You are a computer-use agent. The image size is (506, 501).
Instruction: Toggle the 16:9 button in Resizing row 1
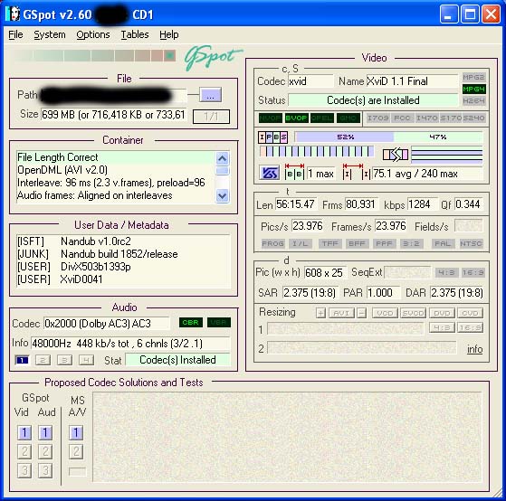[470, 328]
